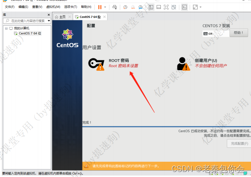Click the 帮助！ button
Screen dimensions: 251x177
click(x=239, y=33)
